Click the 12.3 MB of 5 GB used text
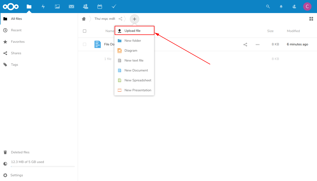Viewport: 317px width, 181px height. coord(27,162)
